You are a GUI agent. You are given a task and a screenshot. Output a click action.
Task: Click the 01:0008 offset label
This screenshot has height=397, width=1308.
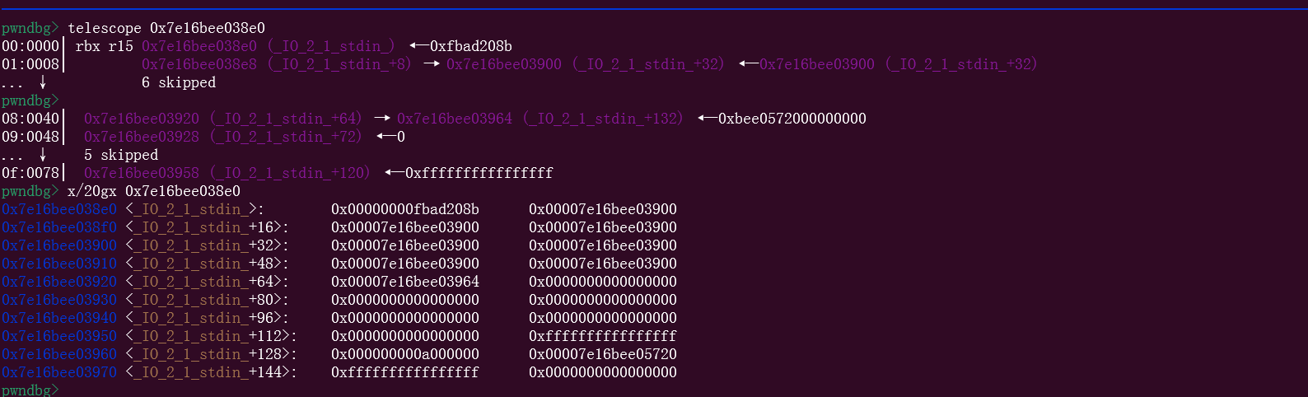click(x=30, y=64)
